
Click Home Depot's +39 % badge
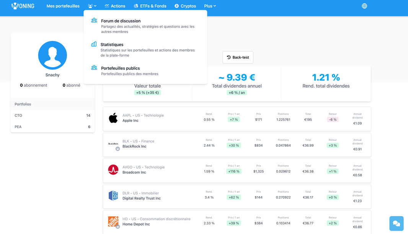234,223
